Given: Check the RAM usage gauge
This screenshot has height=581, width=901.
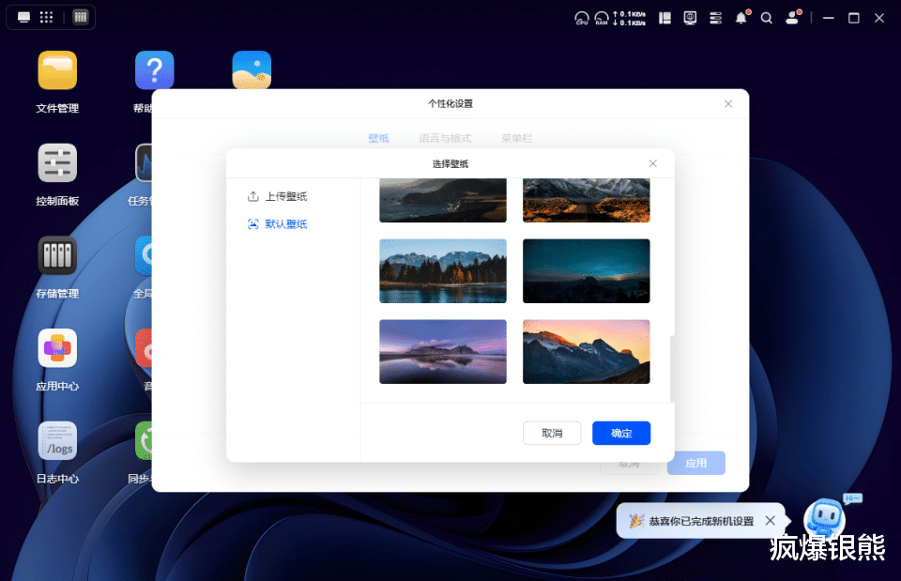Looking at the screenshot, I should click(602, 19).
